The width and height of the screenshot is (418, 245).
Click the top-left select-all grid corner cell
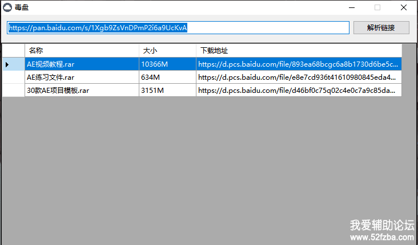[x=14, y=51]
